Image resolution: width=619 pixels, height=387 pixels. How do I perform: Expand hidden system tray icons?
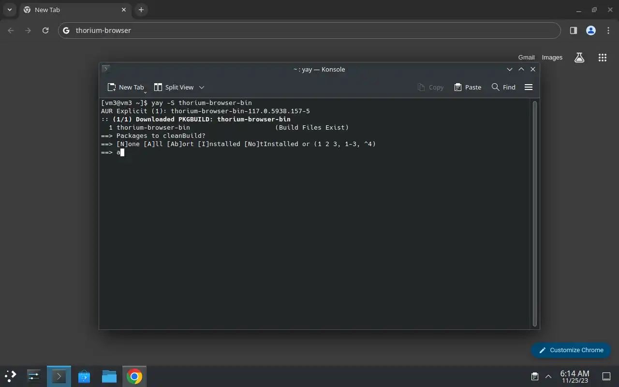pyautogui.click(x=548, y=376)
